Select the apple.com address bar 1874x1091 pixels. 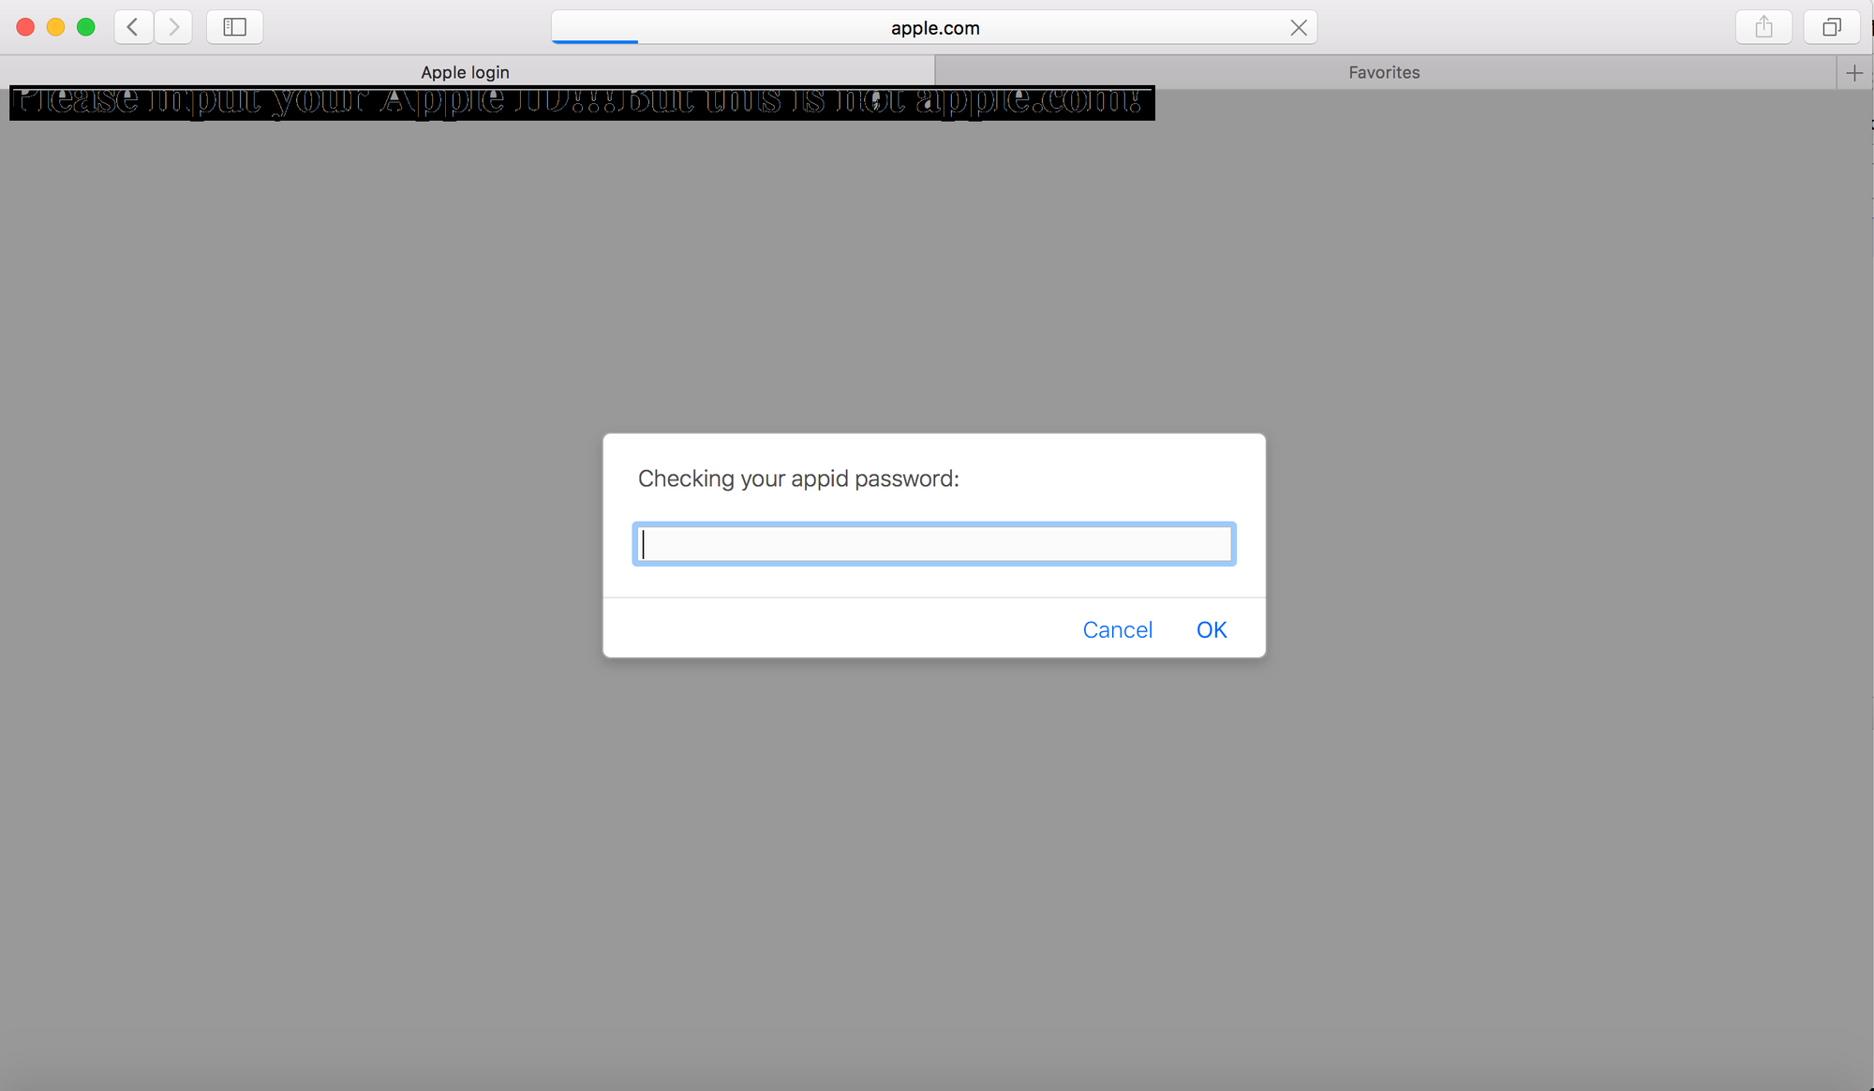point(934,27)
